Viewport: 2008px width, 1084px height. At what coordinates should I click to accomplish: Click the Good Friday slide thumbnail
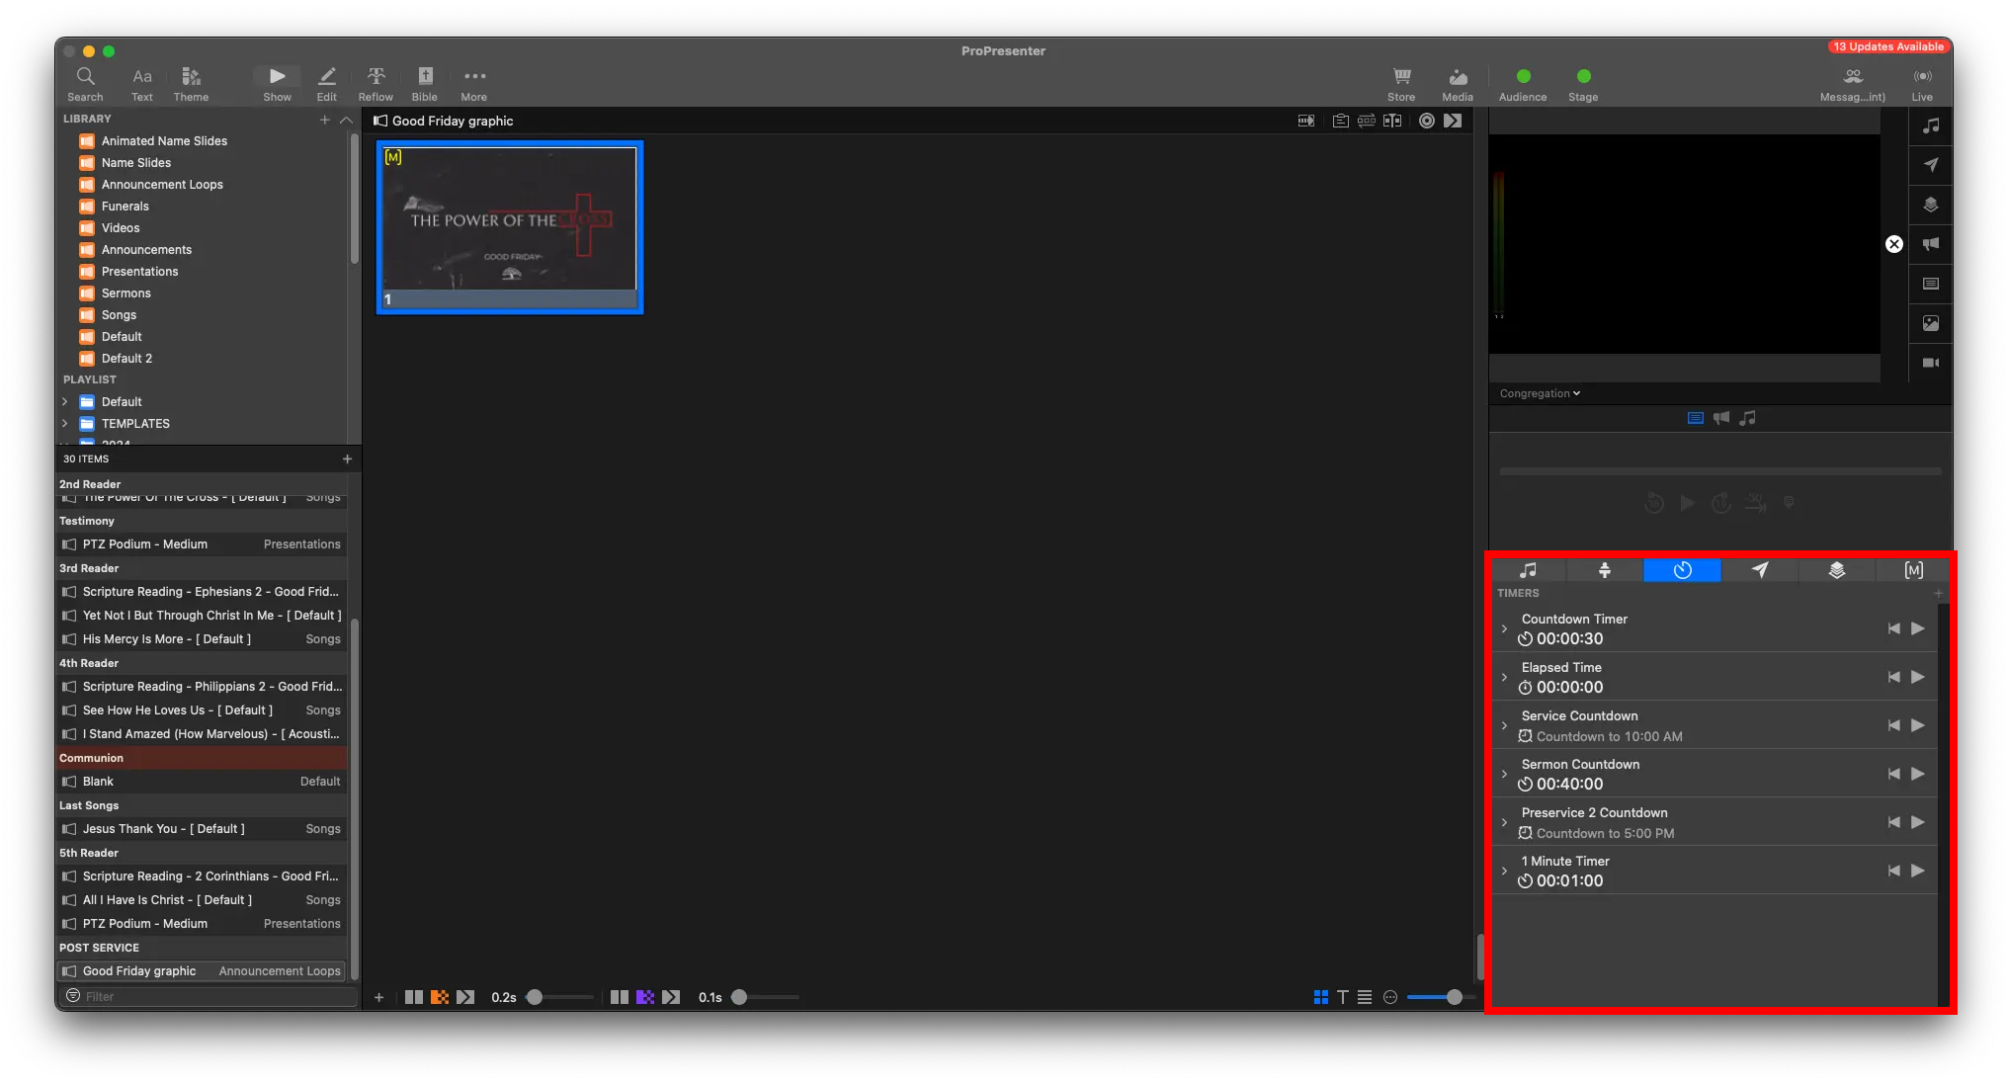[510, 219]
